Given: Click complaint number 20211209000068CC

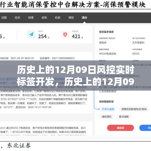Looking at the screenshot, I should tap(63, 58).
